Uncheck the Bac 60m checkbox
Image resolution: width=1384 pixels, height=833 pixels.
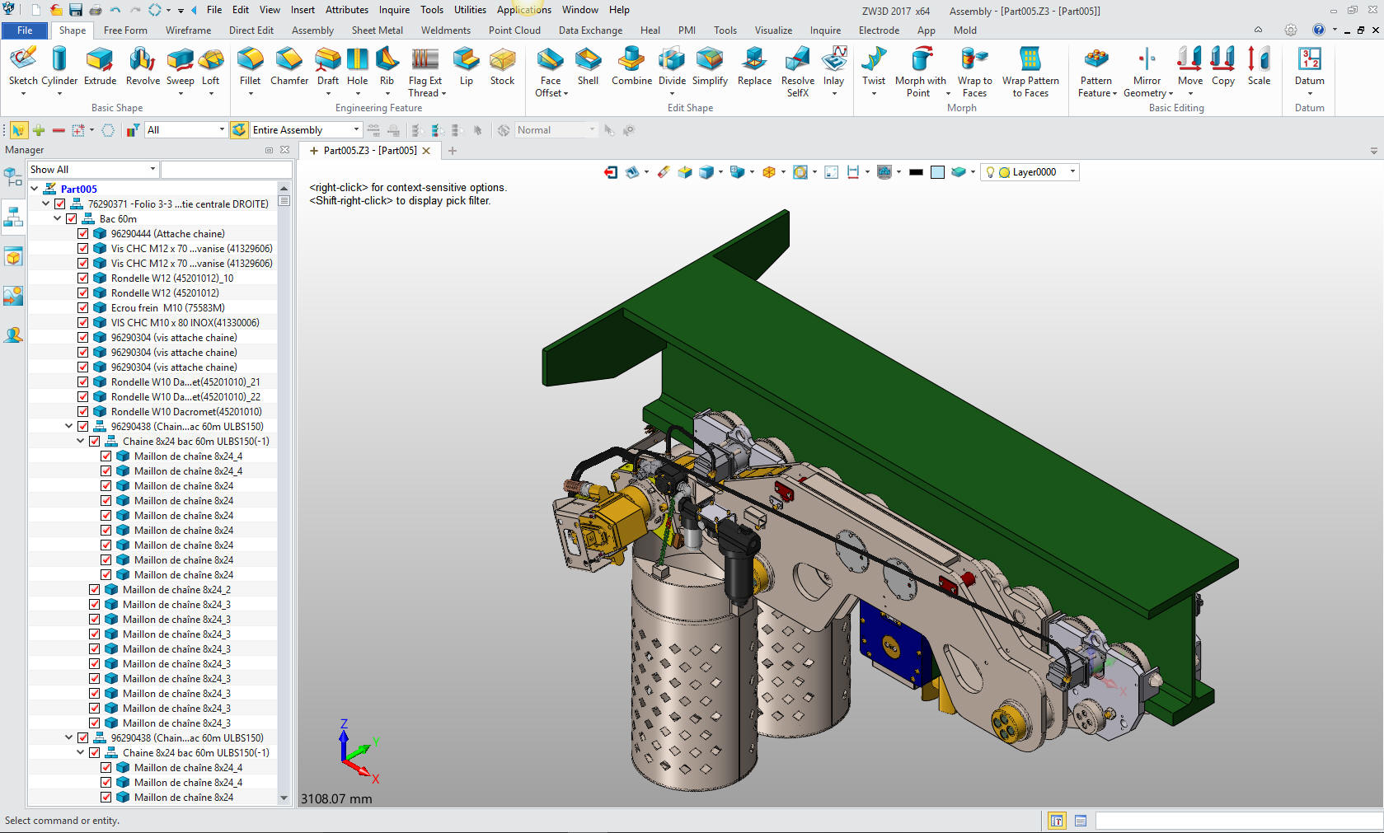coord(72,219)
